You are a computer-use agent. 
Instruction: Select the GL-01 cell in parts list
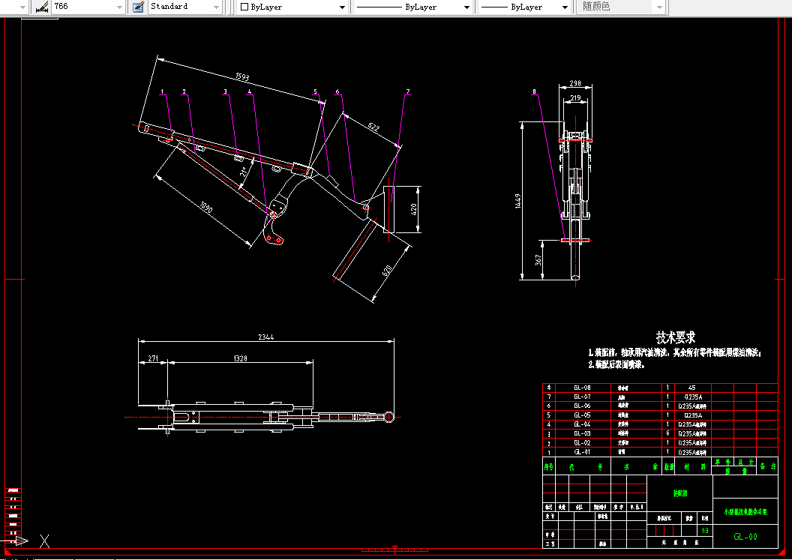click(x=583, y=452)
